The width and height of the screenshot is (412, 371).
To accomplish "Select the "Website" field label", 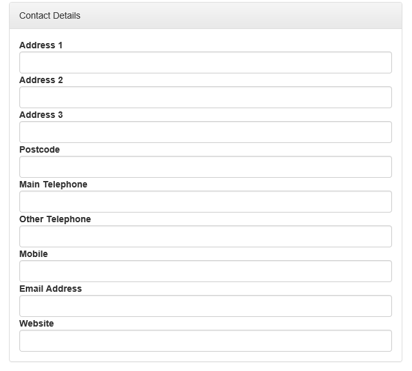I will pos(37,323).
